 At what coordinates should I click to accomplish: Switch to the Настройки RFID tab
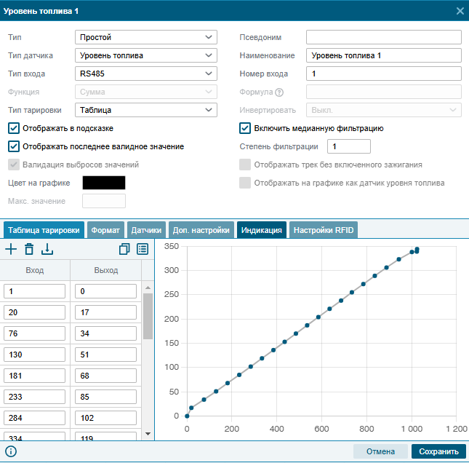click(x=324, y=230)
